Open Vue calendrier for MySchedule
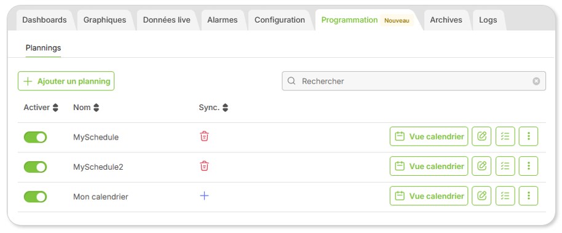The height and width of the screenshot is (233, 562). point(429,136)
